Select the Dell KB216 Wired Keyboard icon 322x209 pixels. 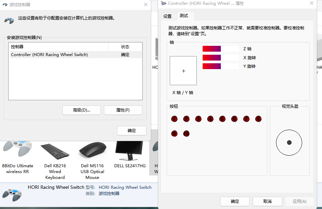pyautogui.click(x=55, y=152)
